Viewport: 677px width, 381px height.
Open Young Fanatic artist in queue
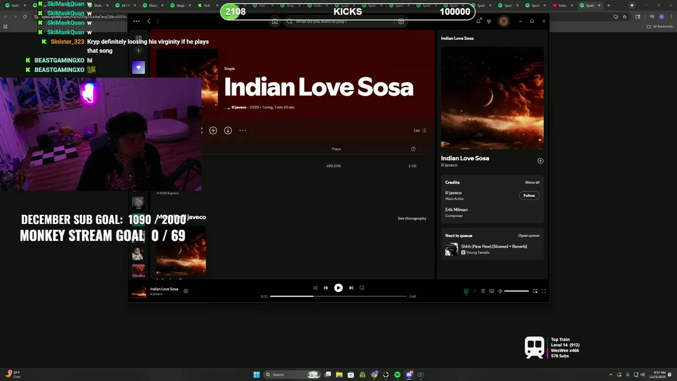[x=478, y=252]
